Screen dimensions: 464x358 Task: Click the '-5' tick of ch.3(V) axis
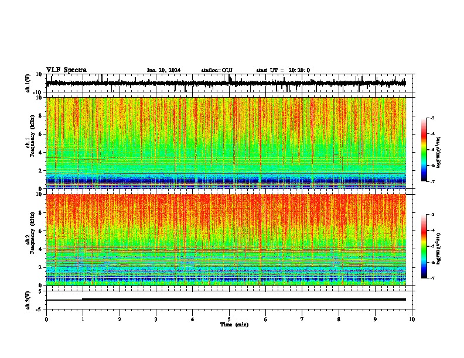coord(39,309)
